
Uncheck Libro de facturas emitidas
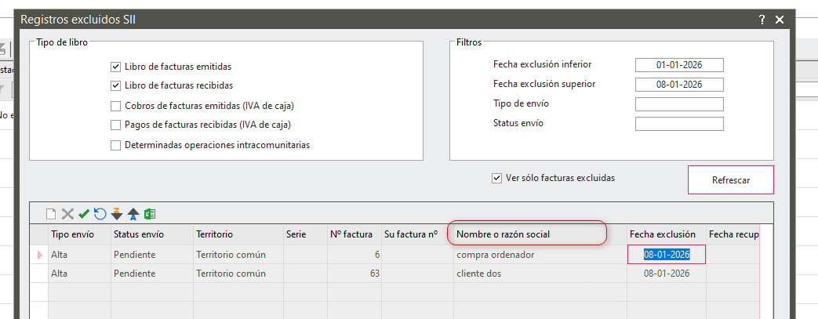point(116,67)
